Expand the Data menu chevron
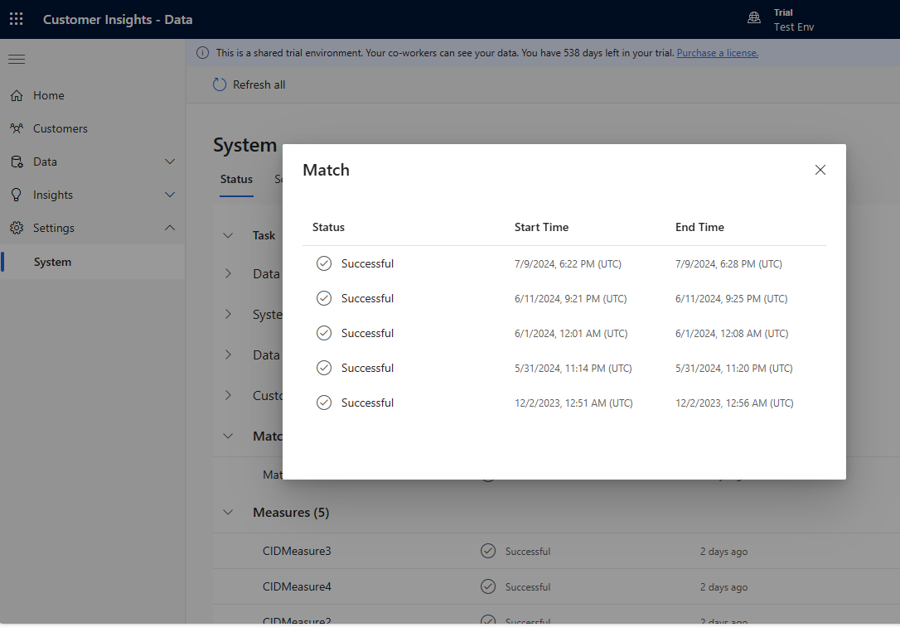Image resolution: width=900 pixels, height=627 pixels. click(170, 162)
